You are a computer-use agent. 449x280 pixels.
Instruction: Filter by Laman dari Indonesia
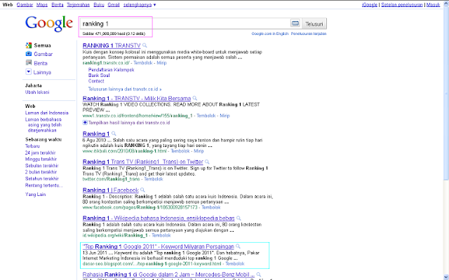(47, 113)
